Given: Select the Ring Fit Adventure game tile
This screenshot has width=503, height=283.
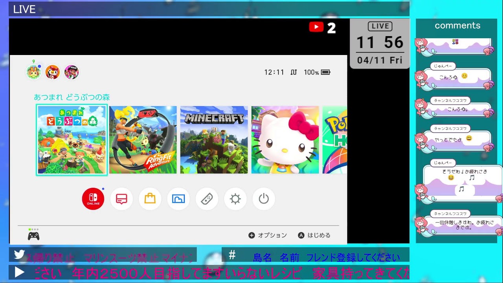Looking at the screenshot, I should coord(143,140).
